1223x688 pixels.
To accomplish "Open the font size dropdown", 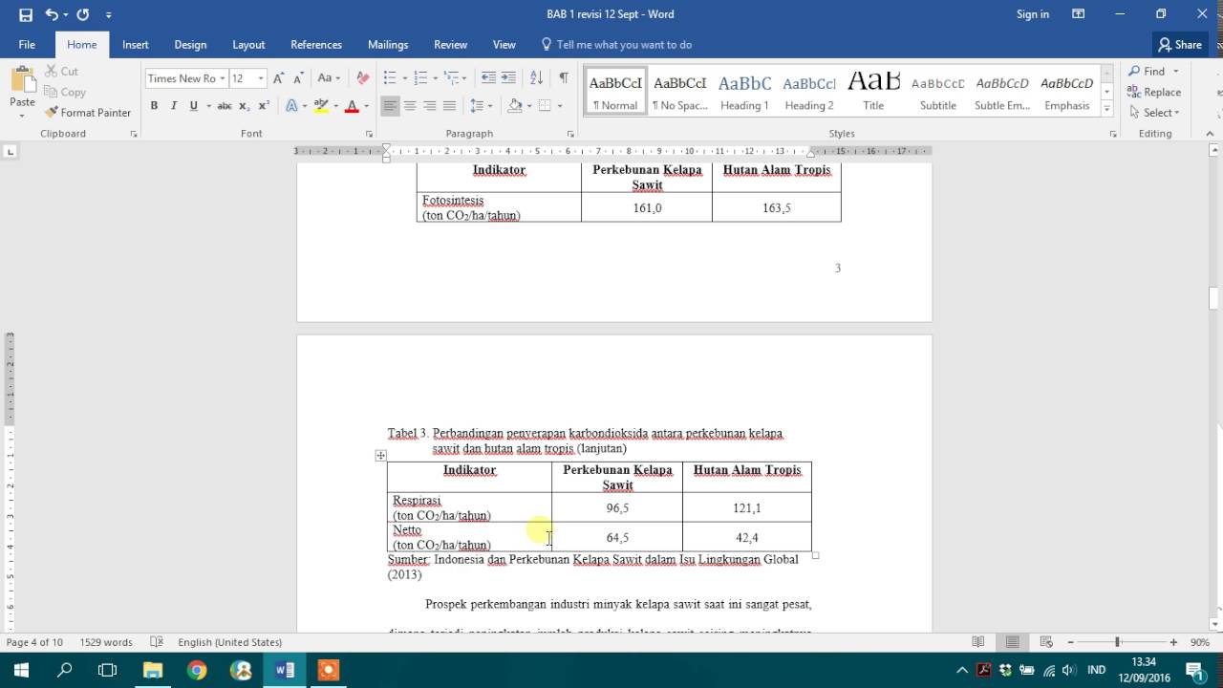I will pyautogui.click(x=261, y=78).
